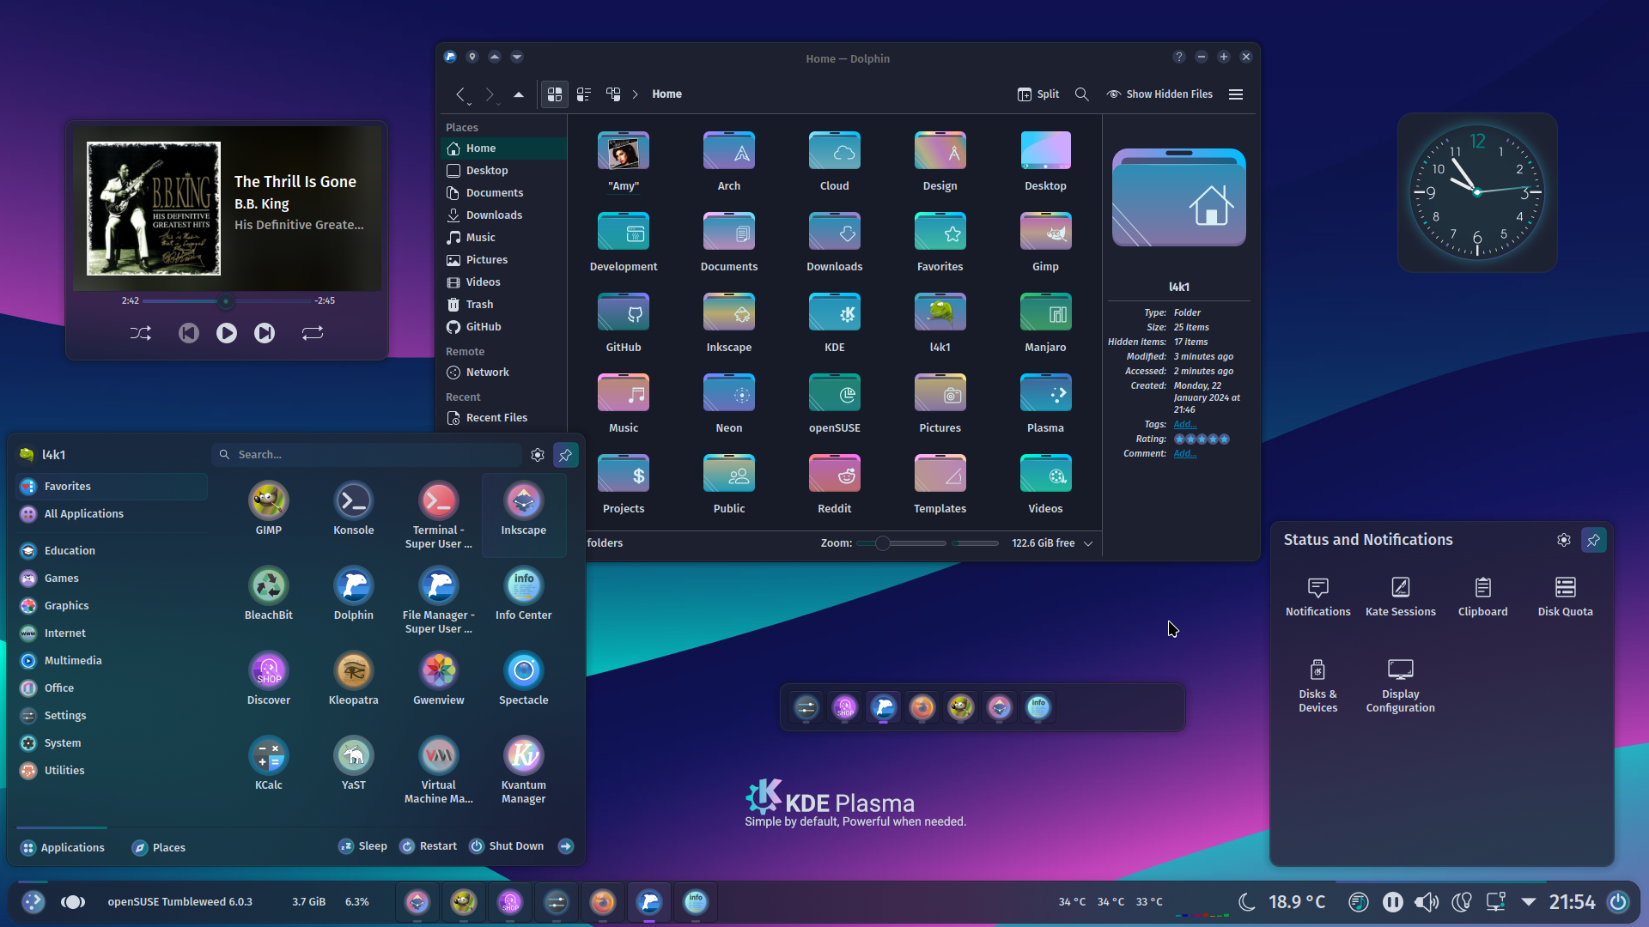
Task: Launch BleachBit from the launcher
Action: [268, 595]
